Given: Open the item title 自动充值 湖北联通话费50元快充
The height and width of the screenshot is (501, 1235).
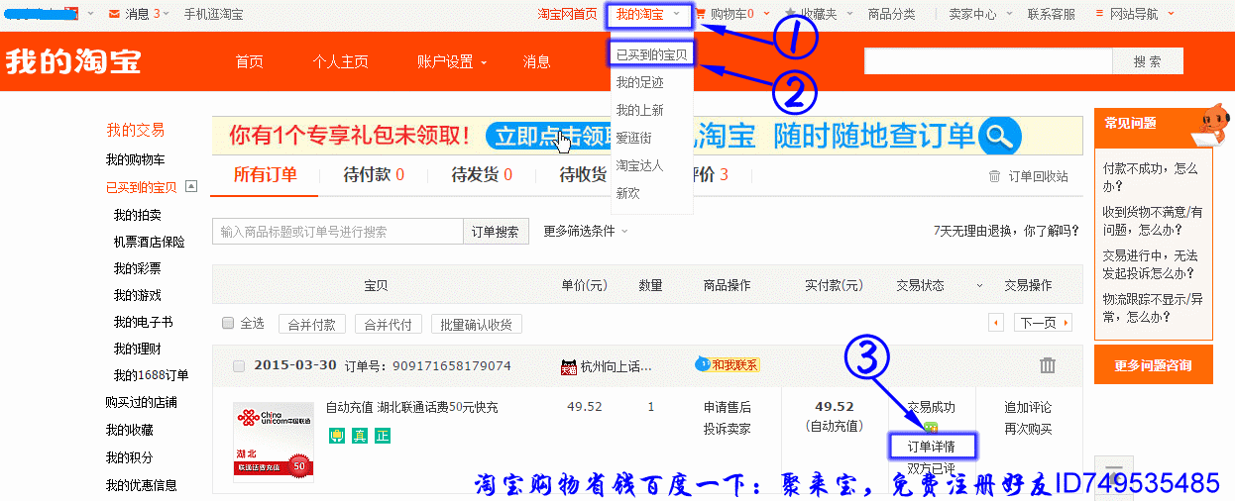Looking at the screenshot, I should (412, 407).
